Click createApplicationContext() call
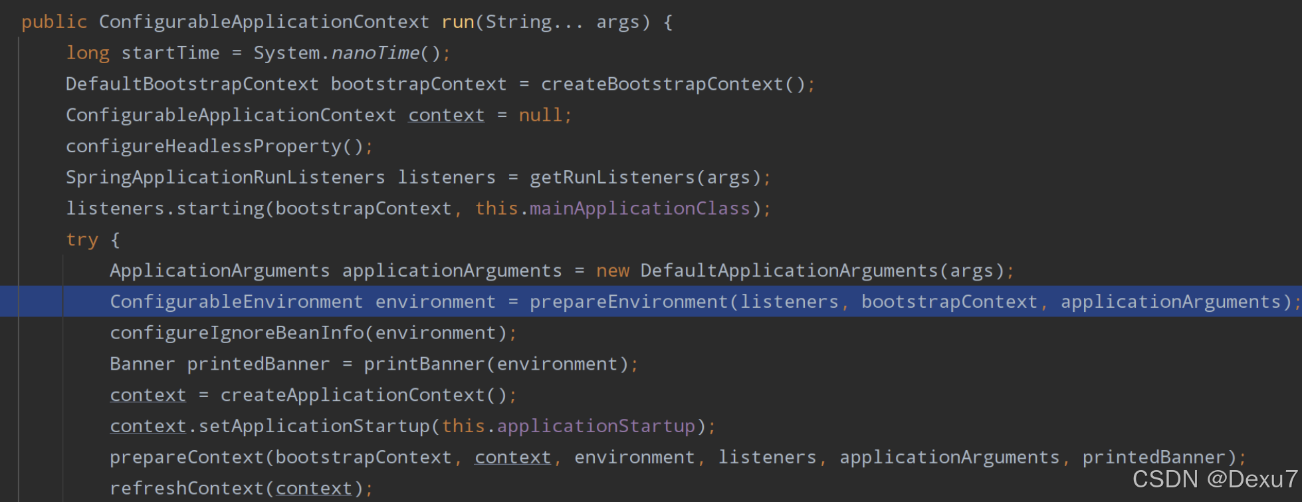1302x502 pixels. tap(364, 396)
